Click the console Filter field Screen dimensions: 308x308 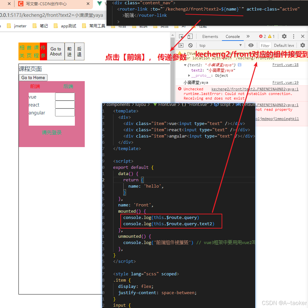(x=265, y=46)
